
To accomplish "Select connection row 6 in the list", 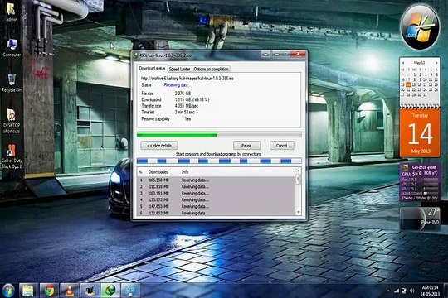I will coord(217,213).
